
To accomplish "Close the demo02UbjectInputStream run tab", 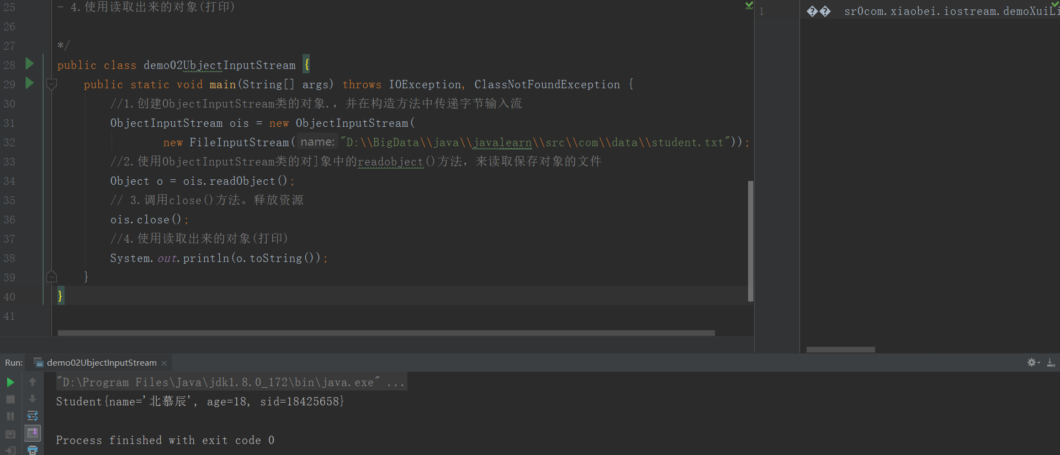I will (x=164, y=363).
